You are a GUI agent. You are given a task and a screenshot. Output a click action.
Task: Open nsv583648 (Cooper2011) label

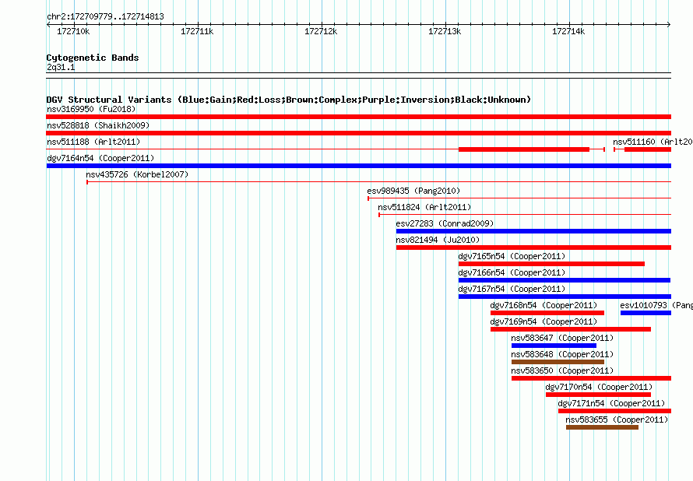[562, 354]
